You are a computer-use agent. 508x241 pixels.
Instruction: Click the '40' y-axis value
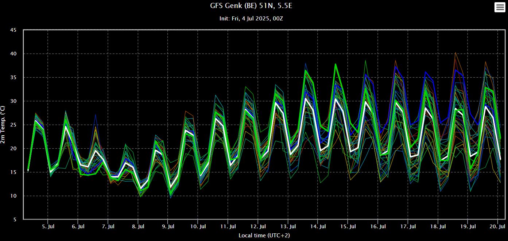(x=13, y=54)
